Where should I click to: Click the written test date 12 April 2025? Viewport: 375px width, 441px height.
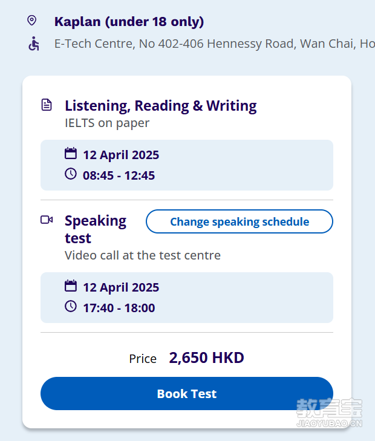click(121, 155)
